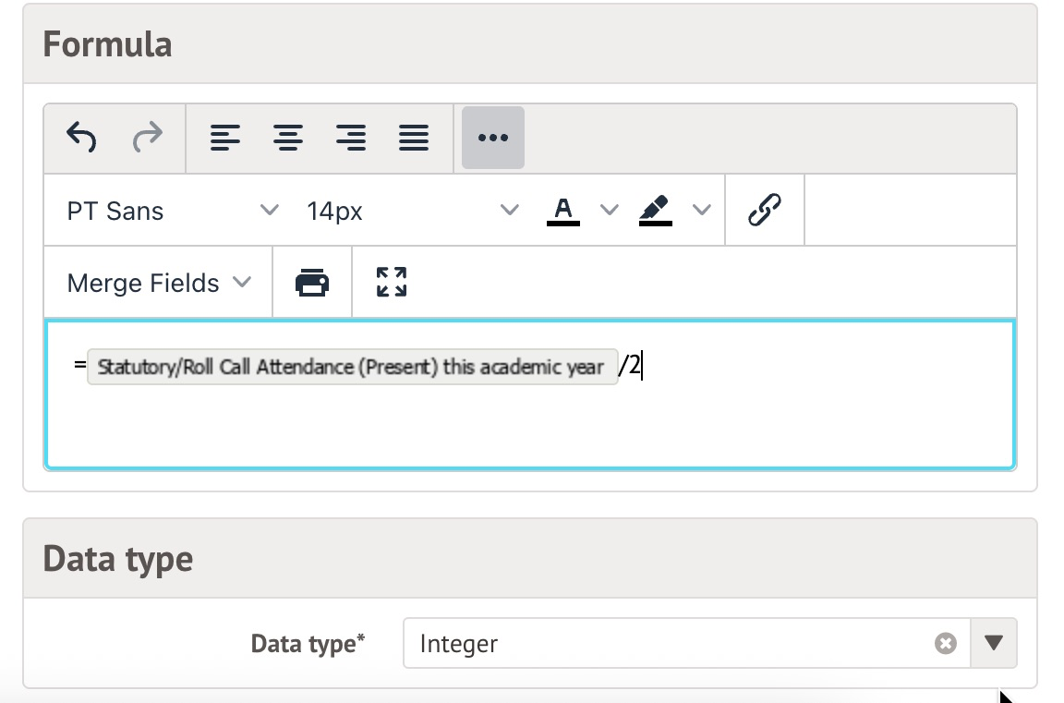Select the Statutory/Roll Call Attendance merge field
The width and height of the screenshot is (1064, 703).
[x=351, y=367]
